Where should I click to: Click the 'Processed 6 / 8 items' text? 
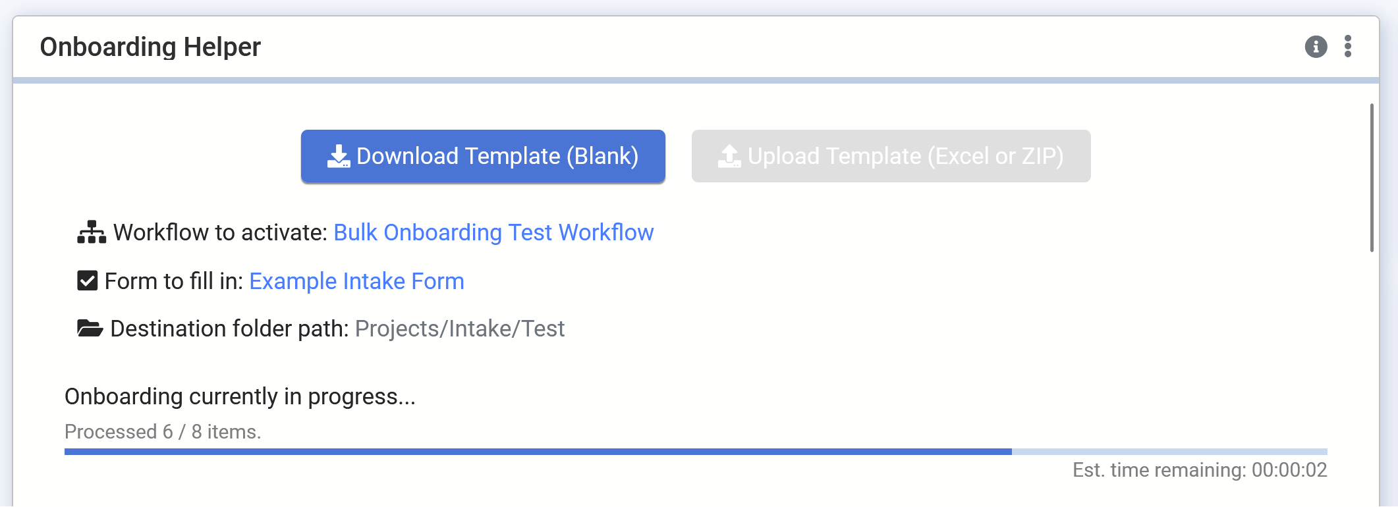point(163,432)
